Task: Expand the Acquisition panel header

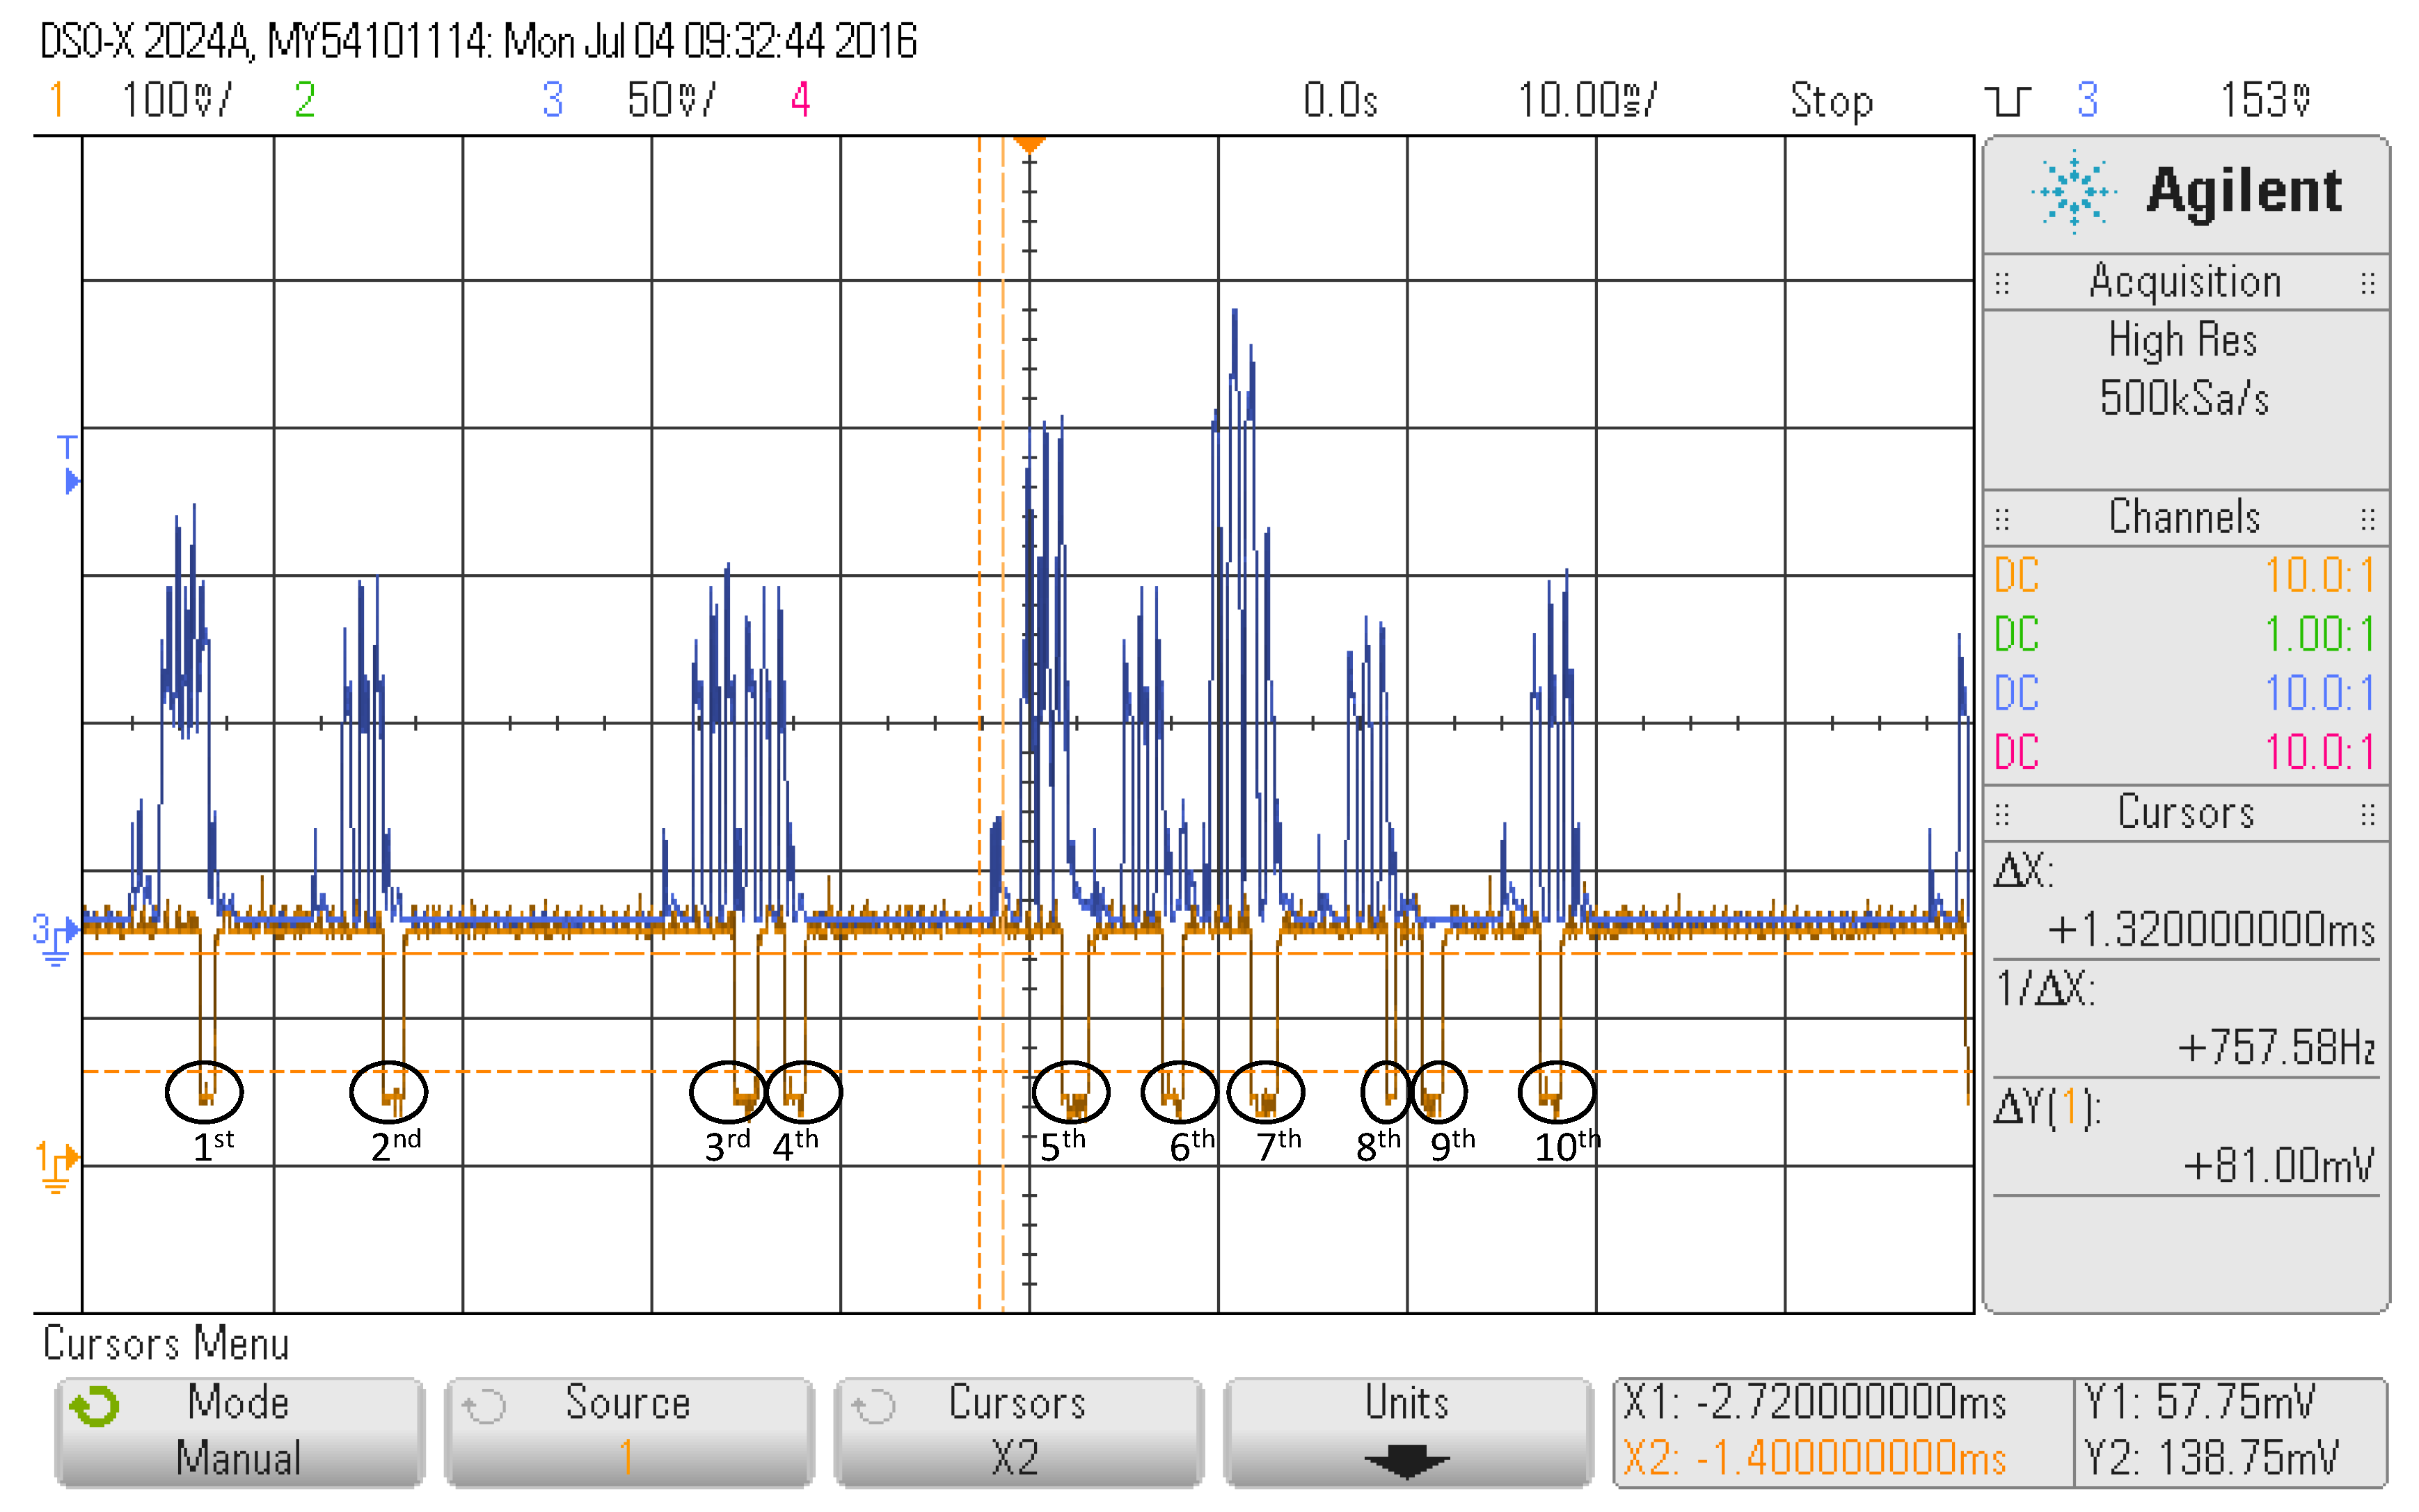Action: tap(2185, 281)
